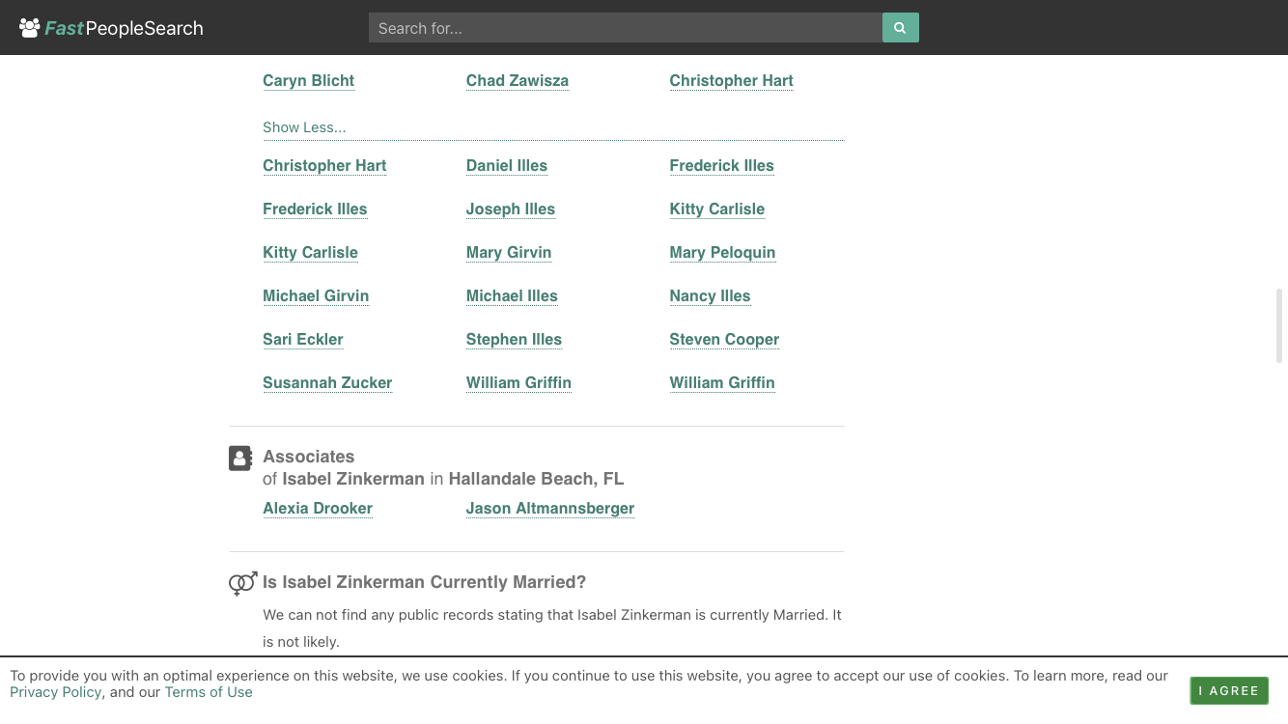
Task: Open Nancy Illes link
Action: click(x=710, y=296)
